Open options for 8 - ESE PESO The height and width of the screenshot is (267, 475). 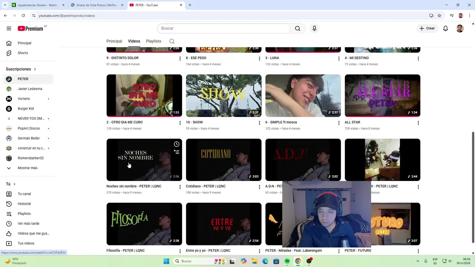click(259, 59)
